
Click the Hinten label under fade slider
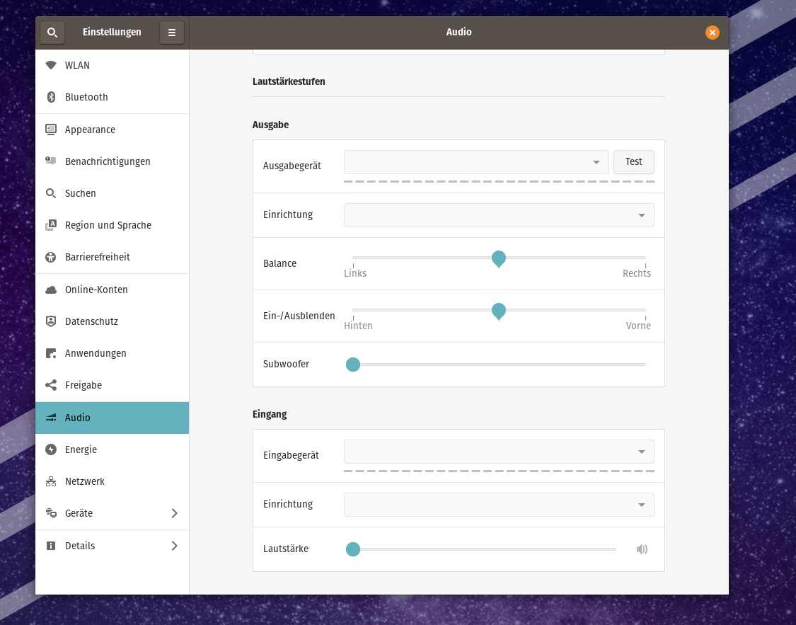(x=358, y=326)
